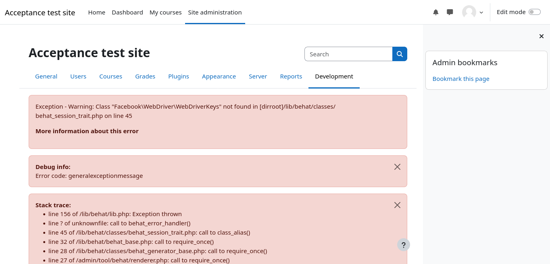
Task: Go to the Appearance tab
Action: [x=219, y=76]
